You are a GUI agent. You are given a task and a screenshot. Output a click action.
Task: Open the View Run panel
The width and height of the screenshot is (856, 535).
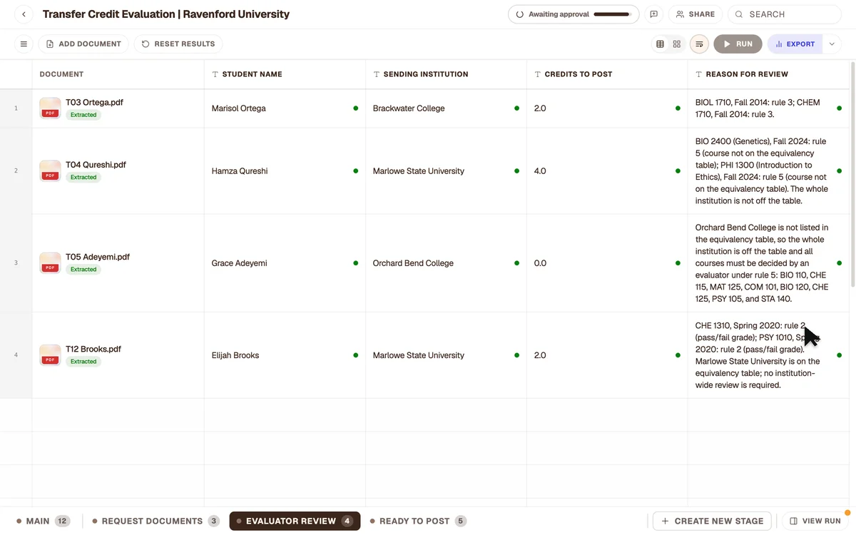click(816, 521)
